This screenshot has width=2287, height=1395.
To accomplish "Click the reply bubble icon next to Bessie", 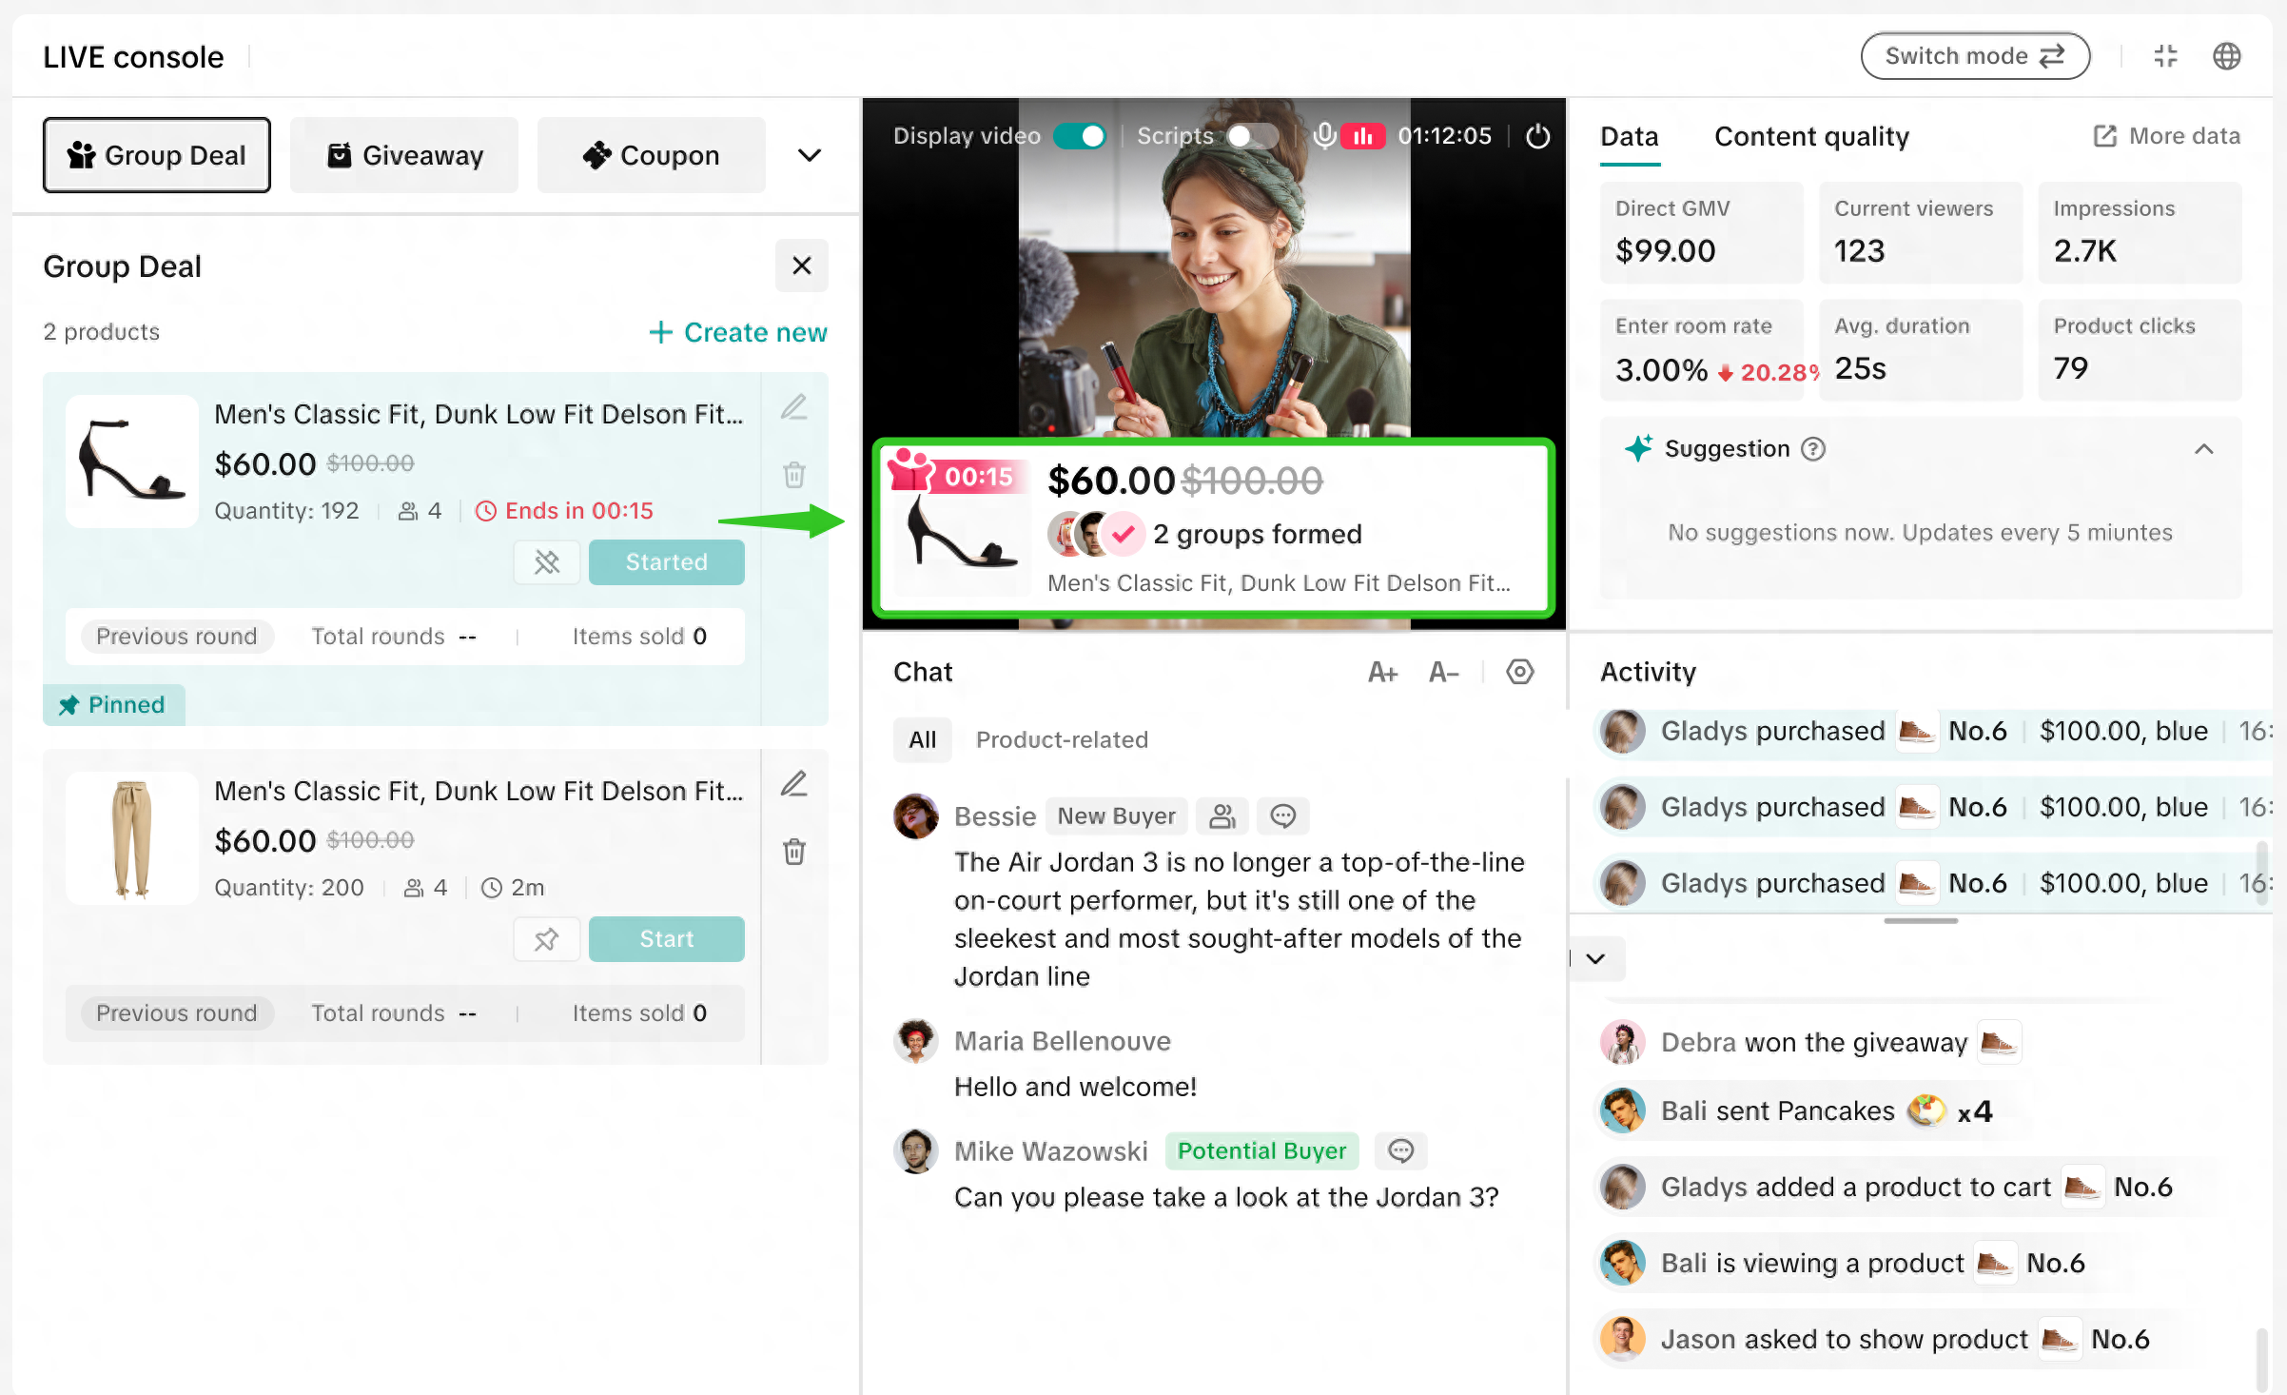I will (1283, 815).
